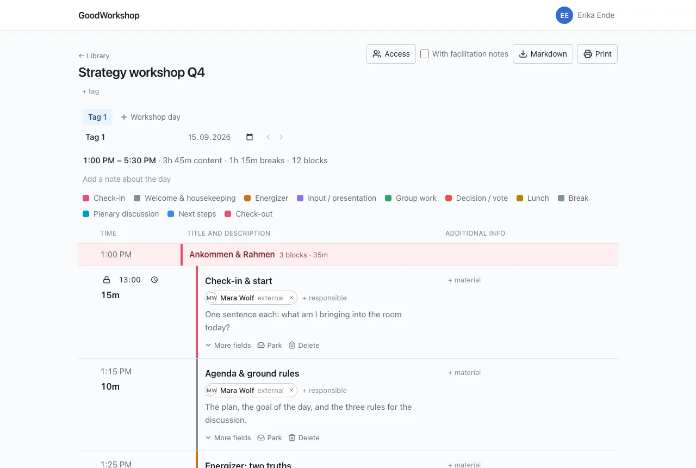Add responsible to Check-in & start
696x468 pixels.
325,298
